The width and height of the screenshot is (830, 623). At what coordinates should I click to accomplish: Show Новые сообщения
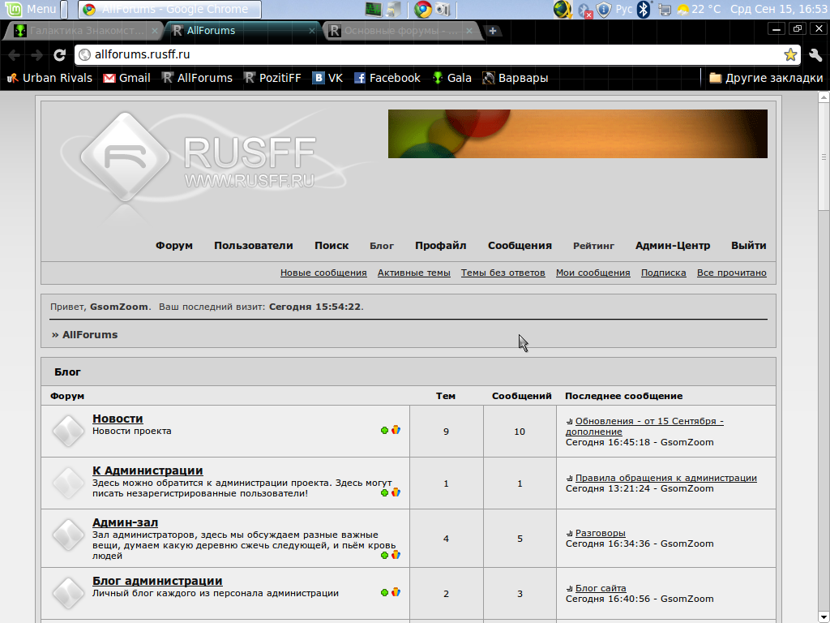(323, 273)
